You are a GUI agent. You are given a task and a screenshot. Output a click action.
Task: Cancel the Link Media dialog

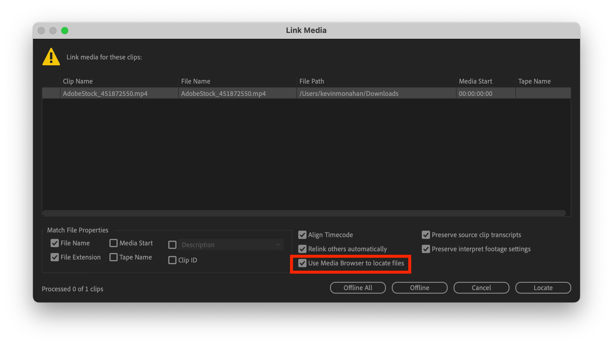pyautogui.click(x=481, y=288)
